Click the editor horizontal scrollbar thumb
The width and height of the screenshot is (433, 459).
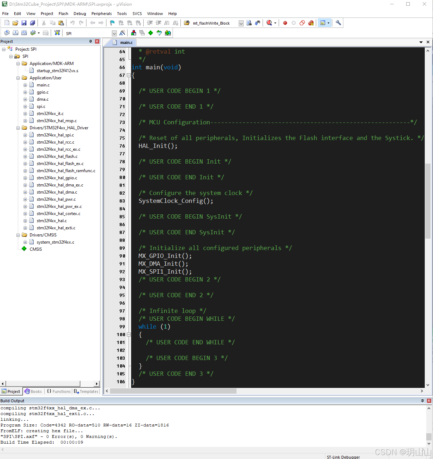click(x=173, y=391)
